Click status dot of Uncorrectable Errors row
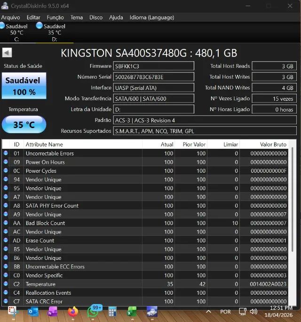Screen dimensions: 301x322 tap(6, 153)
